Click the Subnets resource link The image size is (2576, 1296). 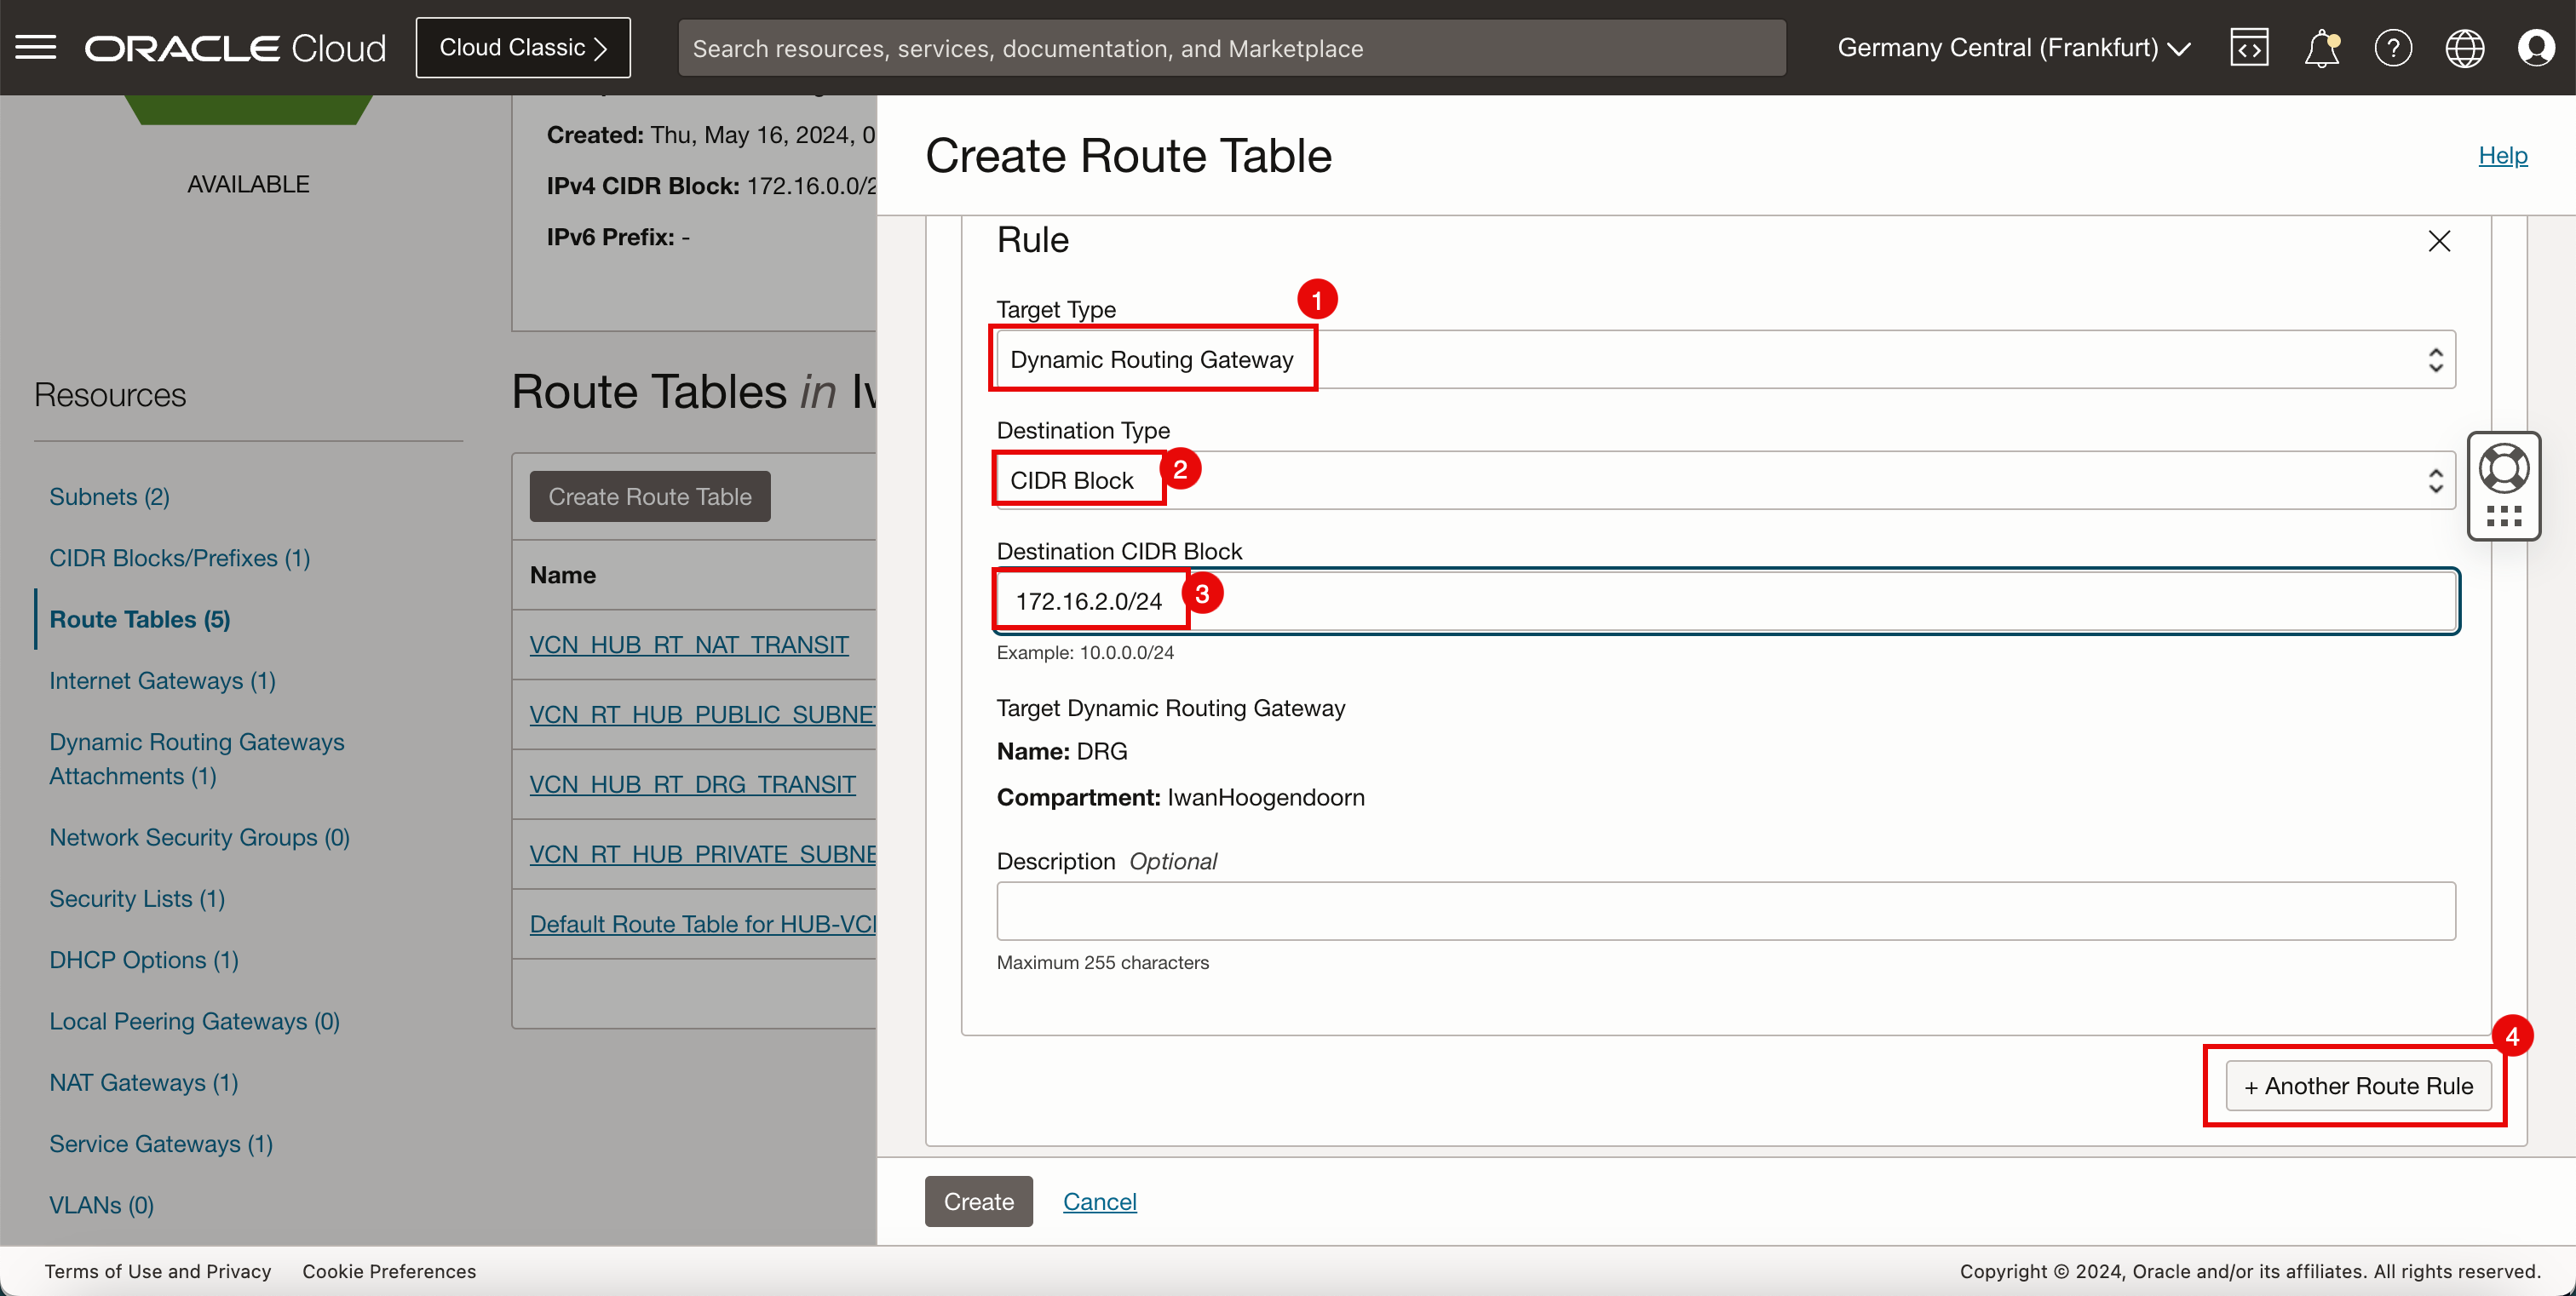click(x=109, y=494)
